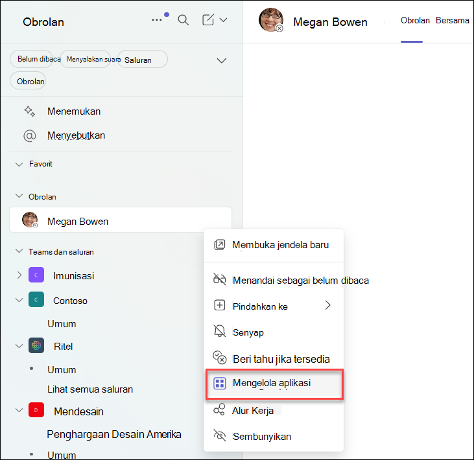Click Lihat semua saluran link

pyautogui.click(x=90, y=389)
